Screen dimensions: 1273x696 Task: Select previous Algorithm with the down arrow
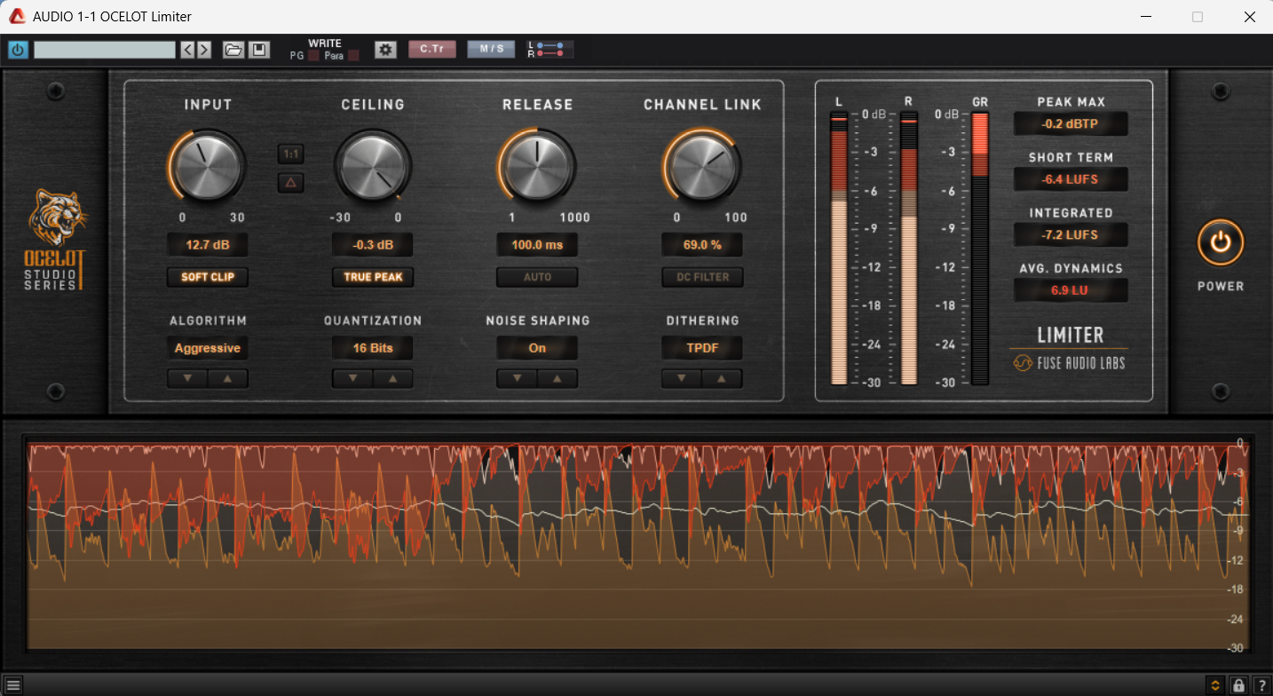188,378
